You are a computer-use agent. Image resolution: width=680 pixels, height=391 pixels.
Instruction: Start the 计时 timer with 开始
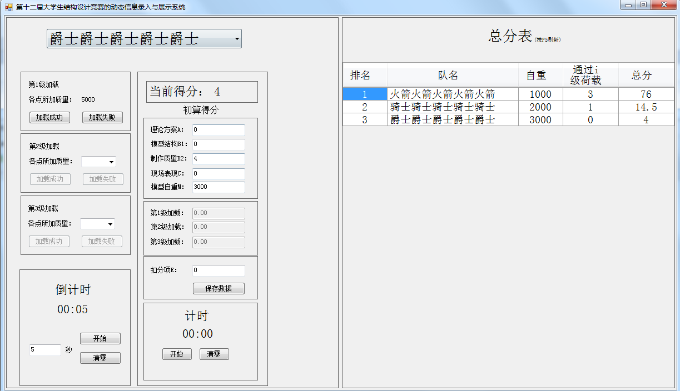(177, 354)
